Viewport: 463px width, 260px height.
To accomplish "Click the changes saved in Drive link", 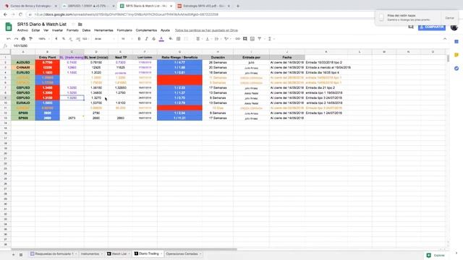I will click(206, 30).
